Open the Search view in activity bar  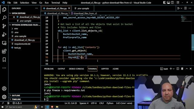pyautogui.click(x=4, y=18)
